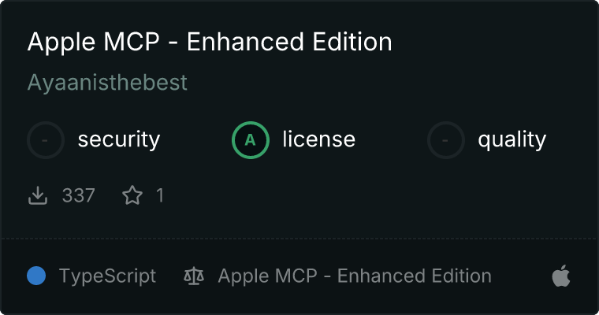Click the balance scales license icon
Image resolution: width=599 pixels, height=315 pixels.
194,276
